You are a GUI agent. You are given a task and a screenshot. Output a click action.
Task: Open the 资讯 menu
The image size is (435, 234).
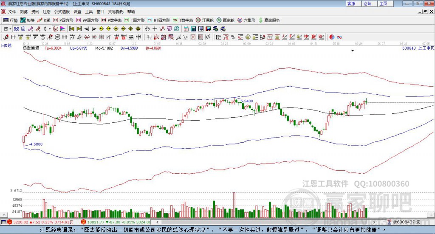coord(35,11)
